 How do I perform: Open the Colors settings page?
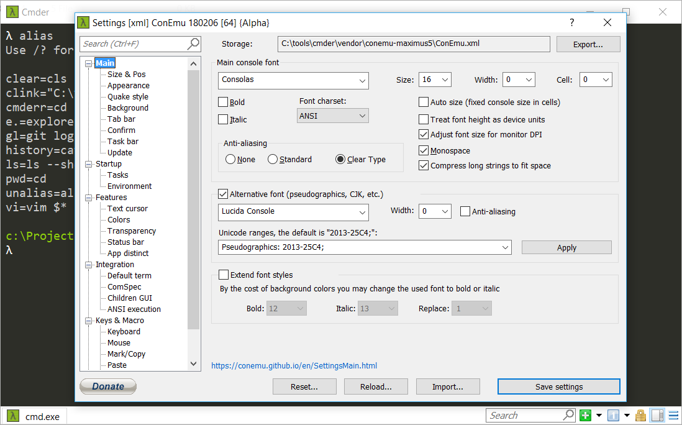tap(119, 220)
